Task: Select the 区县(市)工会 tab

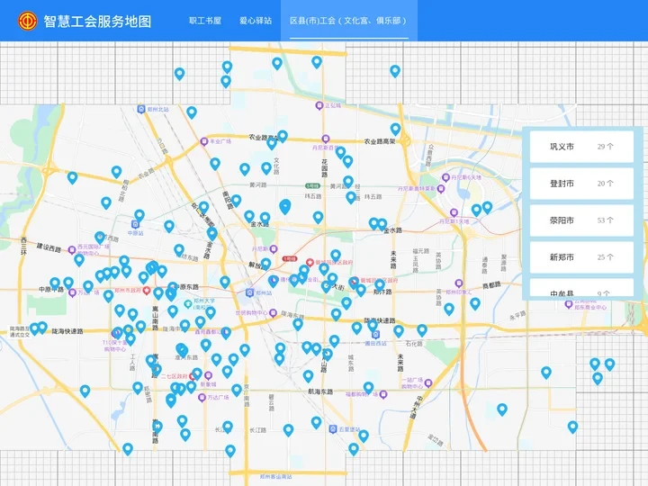Action: click(x=349, y=21)
